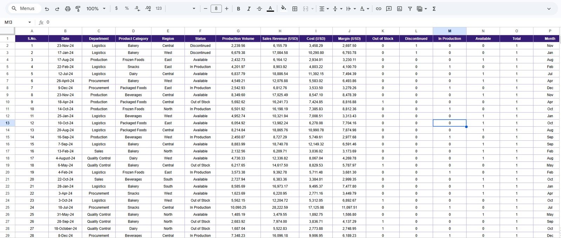The image size is (561, 238).
Task: Activate the Paint format roller icon
Action: pyautogui.click(x=78, y=9)
